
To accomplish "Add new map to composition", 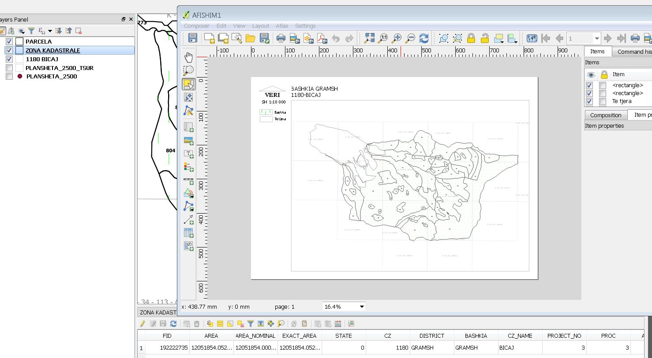I will (188, 127).
